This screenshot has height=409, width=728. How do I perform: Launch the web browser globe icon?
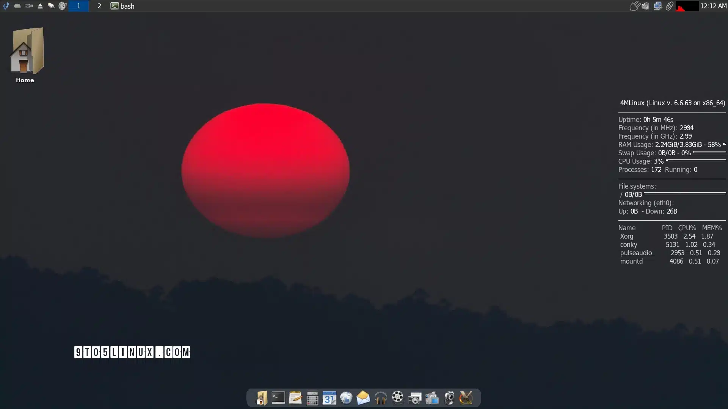[346, 398]
